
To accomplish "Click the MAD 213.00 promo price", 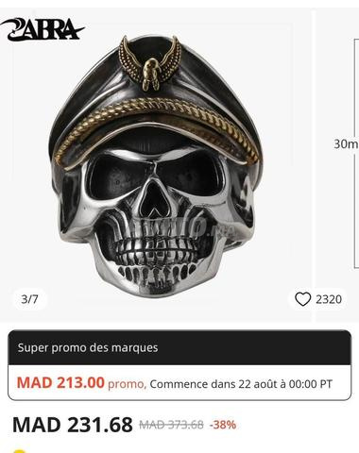I will coord(60,383).
